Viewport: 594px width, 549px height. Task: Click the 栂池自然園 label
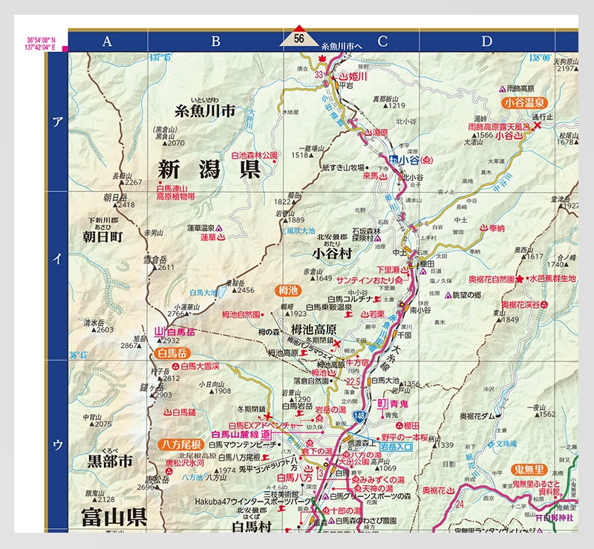[x=241, y=315]
